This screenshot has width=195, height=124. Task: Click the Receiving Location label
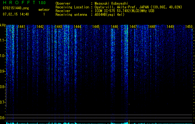72,7
